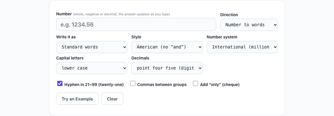This screenshot has height=116, width=334.
Task: Click the "Style" label text
Action: pyautogui.click(x=136, y=37)
